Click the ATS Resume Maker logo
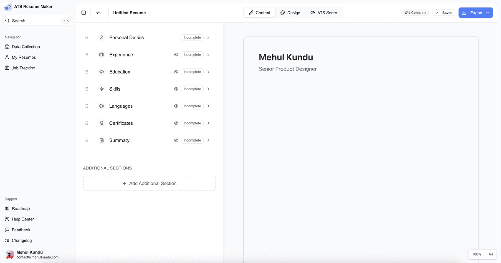 8,7
